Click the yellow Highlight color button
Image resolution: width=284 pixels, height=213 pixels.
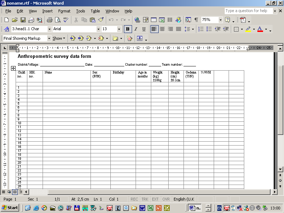[x=248, y=29]
